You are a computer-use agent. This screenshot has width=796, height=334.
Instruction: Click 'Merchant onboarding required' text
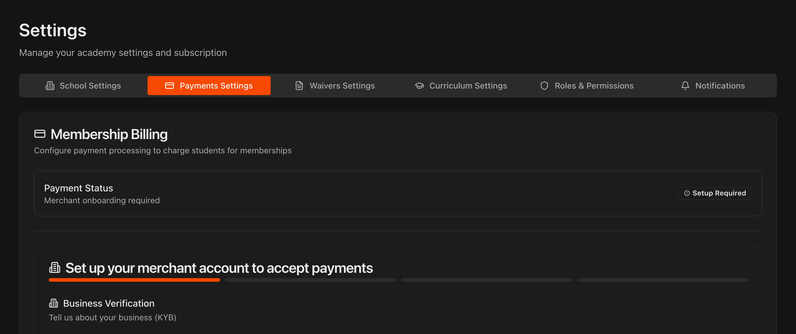pos(102,201)
